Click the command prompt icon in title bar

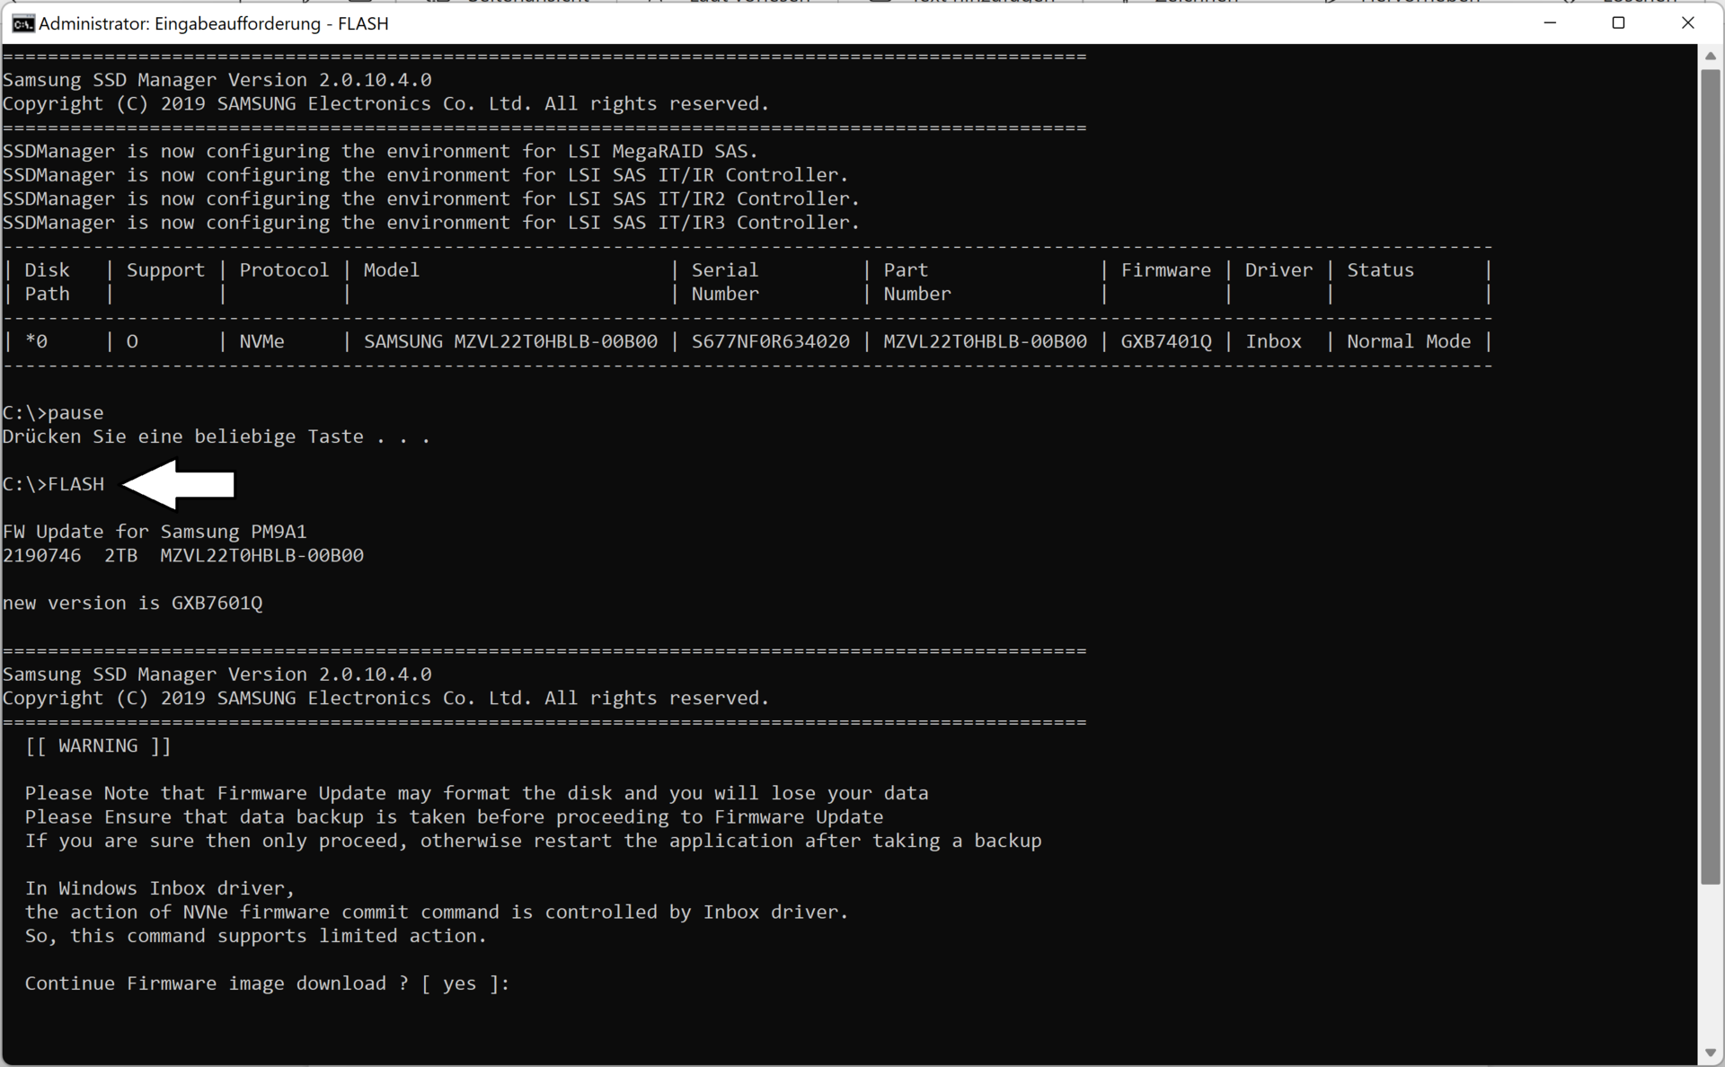pyautogui.click(x=22, y=23)
